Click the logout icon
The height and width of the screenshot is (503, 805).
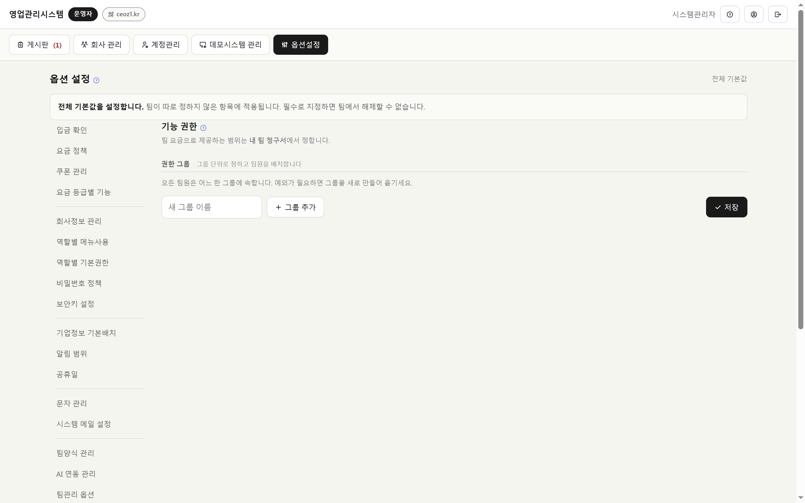click(777, 14)
